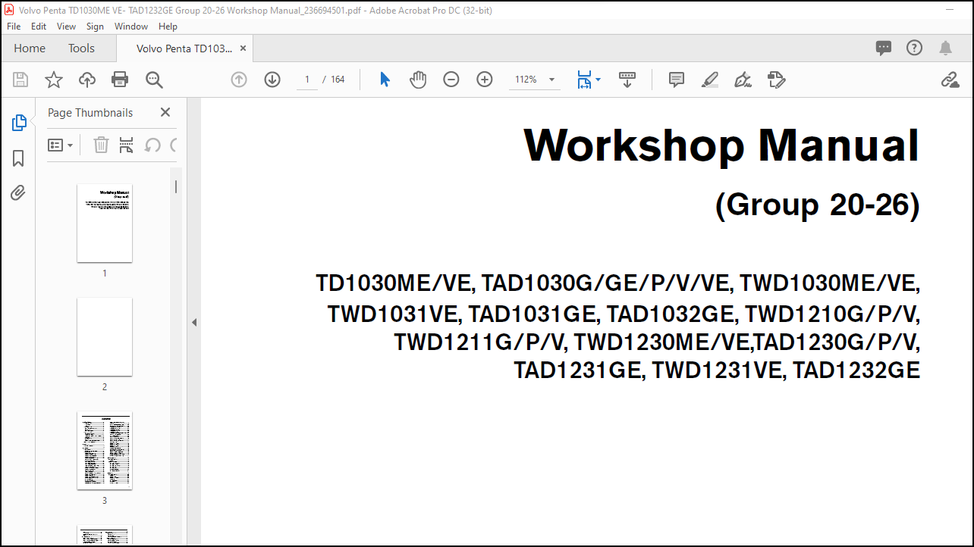Collapse the navigation pane arrow

(x=193, y=323)
